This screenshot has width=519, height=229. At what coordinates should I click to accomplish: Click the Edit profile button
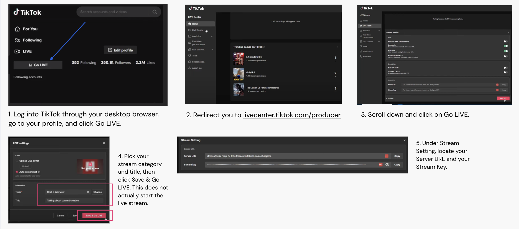click(x=120, y=50)
